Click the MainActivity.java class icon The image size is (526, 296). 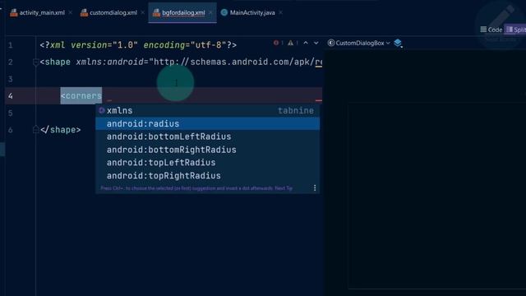coord(224,13)
